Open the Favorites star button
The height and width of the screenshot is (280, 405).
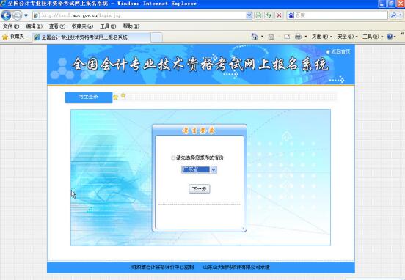13,37
